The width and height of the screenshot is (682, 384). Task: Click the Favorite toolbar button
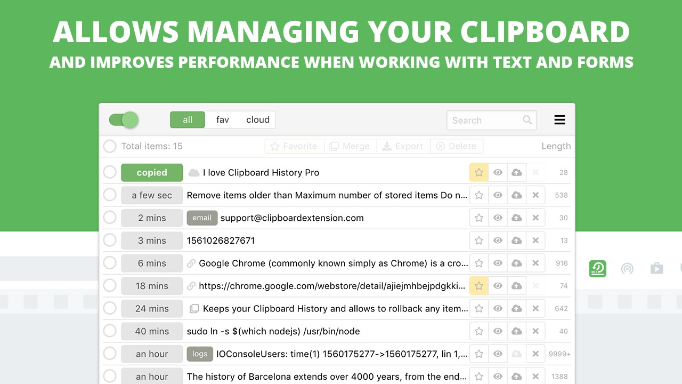(294, 146)
